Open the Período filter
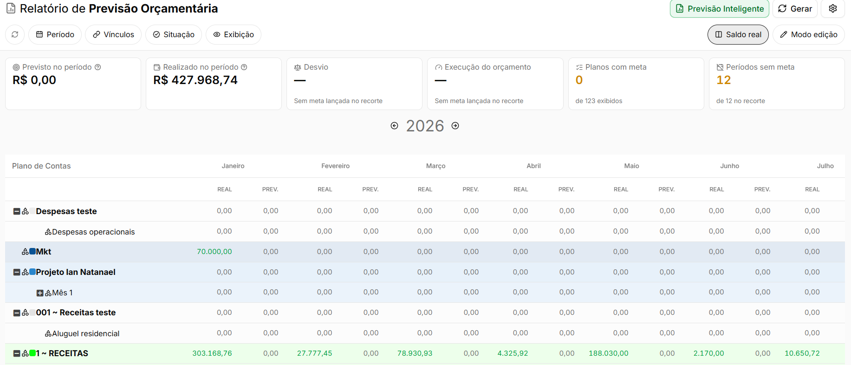This screenshot has width=851, height=365. click(55, 34)
